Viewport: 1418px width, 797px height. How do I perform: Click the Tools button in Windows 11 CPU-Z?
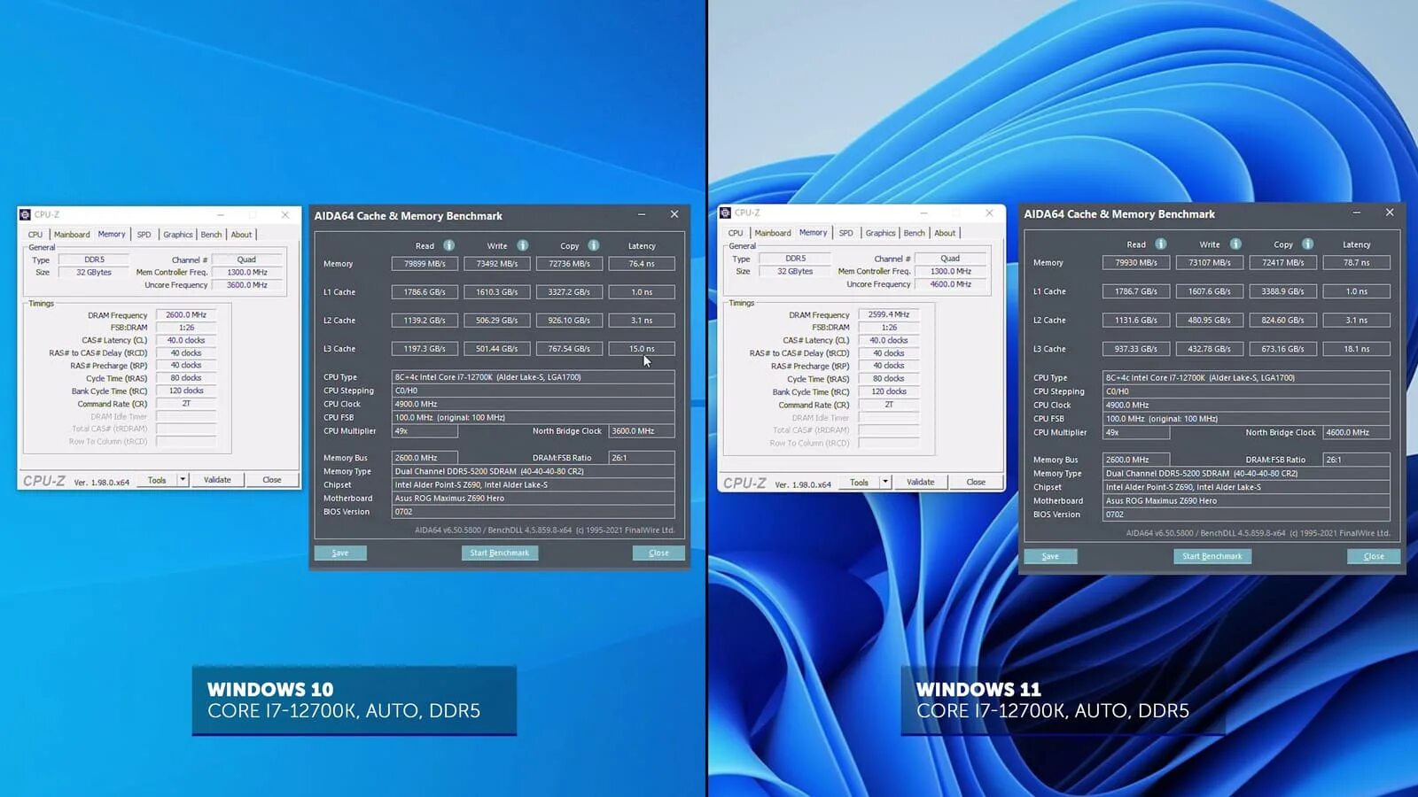coord(859,482)
